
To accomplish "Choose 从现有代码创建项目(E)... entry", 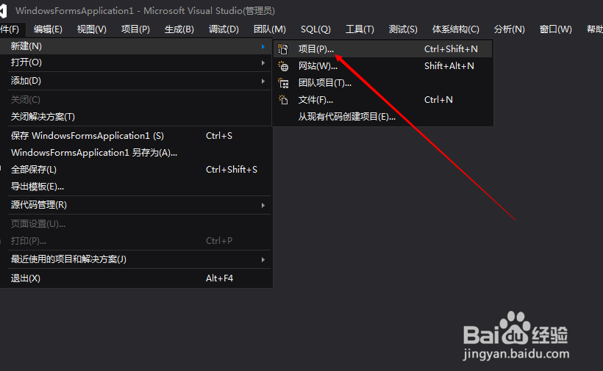I will [382, 117].
